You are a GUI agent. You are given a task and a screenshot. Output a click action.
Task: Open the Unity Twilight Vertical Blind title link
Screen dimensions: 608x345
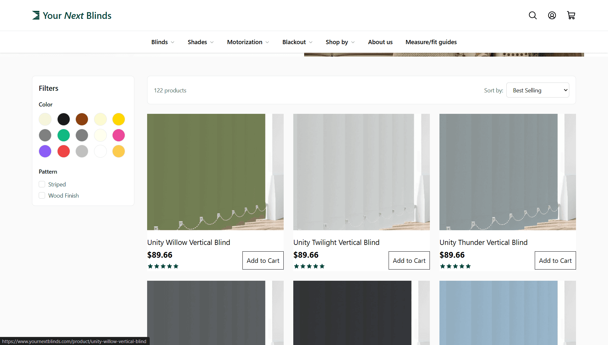pos(336,242)
